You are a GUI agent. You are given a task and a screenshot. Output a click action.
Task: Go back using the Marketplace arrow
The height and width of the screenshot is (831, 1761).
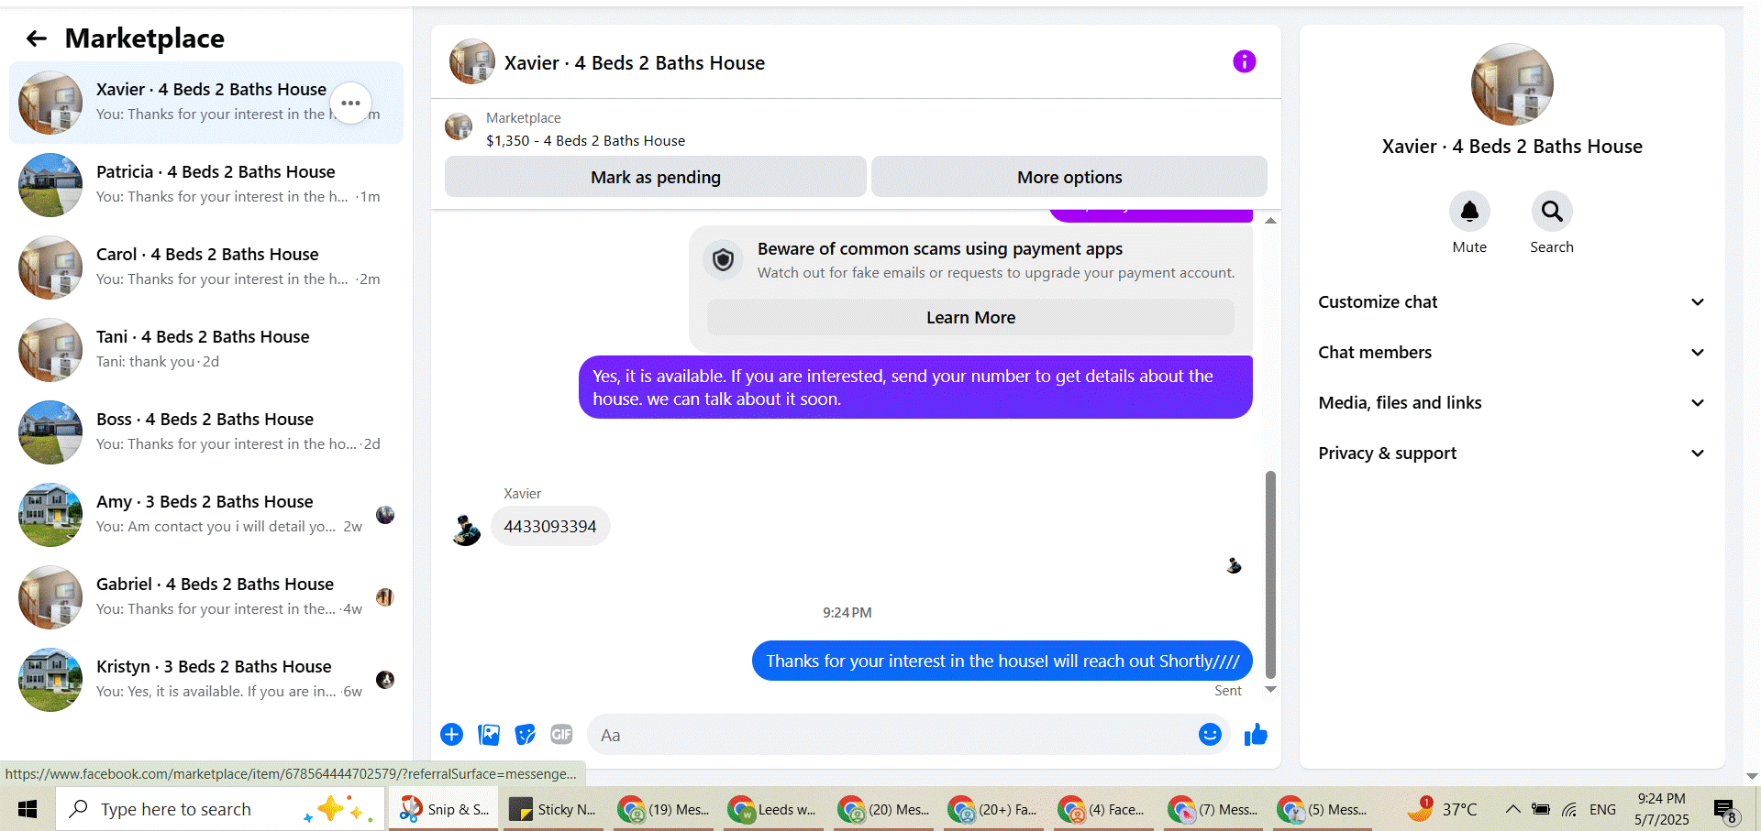pos(37,38)
